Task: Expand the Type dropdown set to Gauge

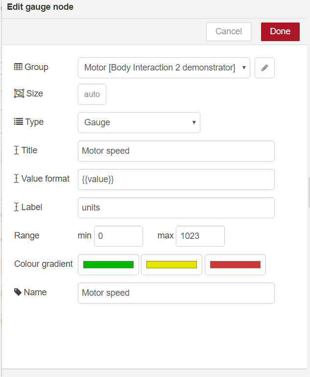Action: (x=139, y=122)
